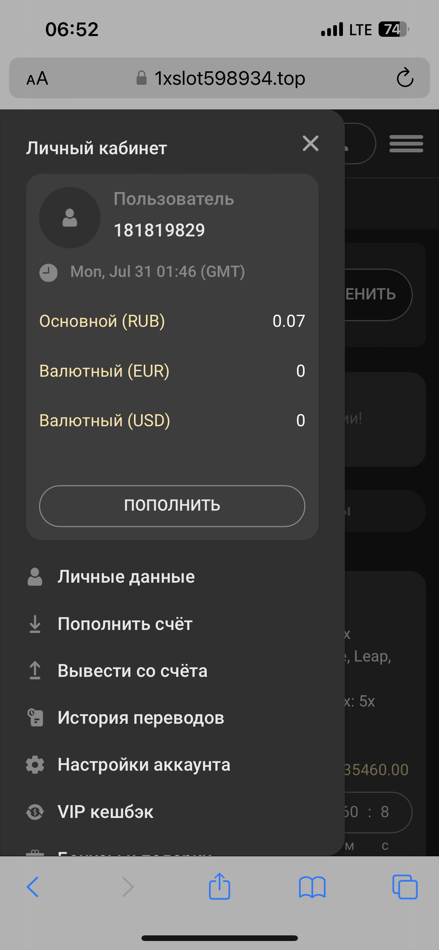Open История переводов icon
This screenshot has width=439, height=950.
coord(35,718)
